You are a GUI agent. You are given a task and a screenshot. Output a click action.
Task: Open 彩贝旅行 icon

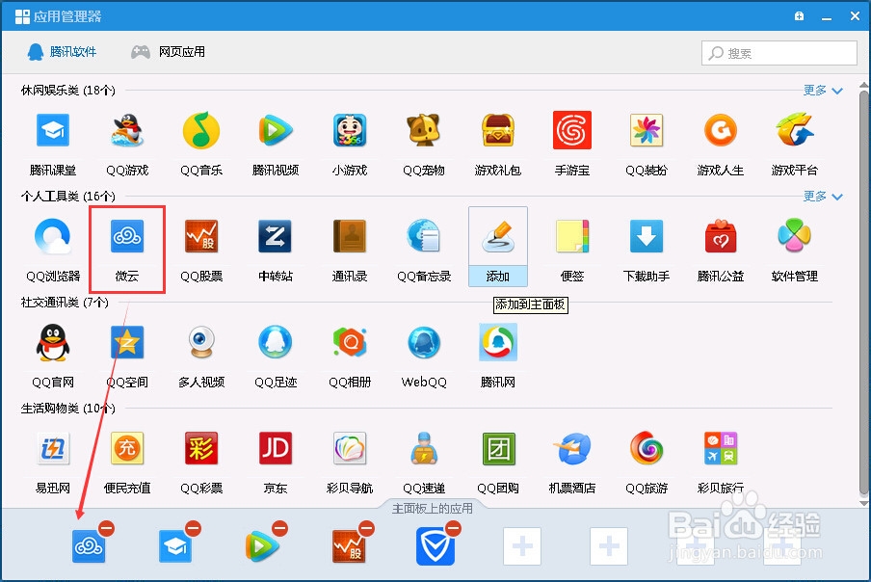[721, 449]
